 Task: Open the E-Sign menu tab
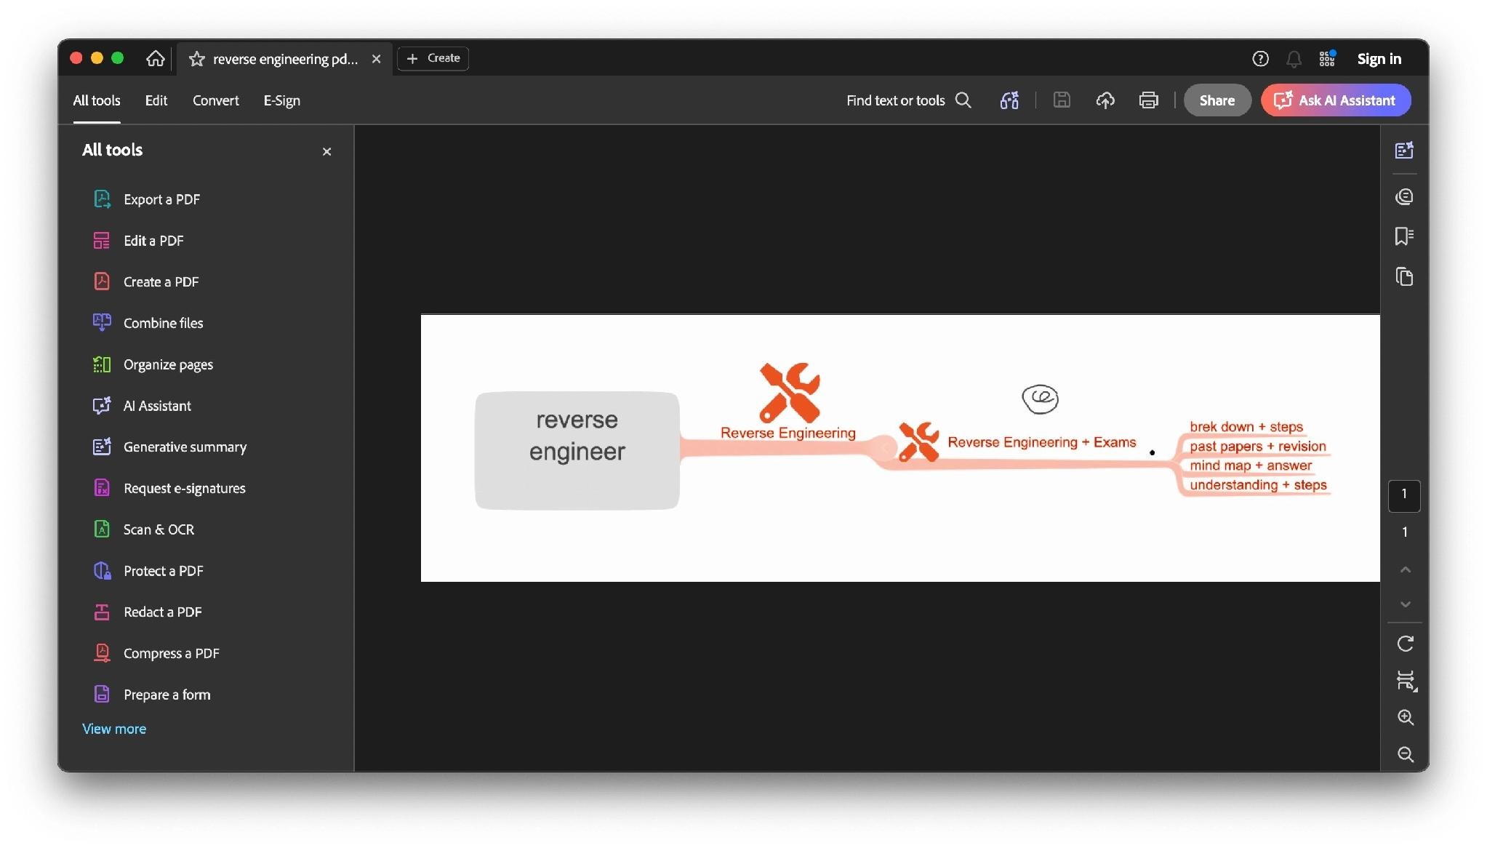pos(281,100)
